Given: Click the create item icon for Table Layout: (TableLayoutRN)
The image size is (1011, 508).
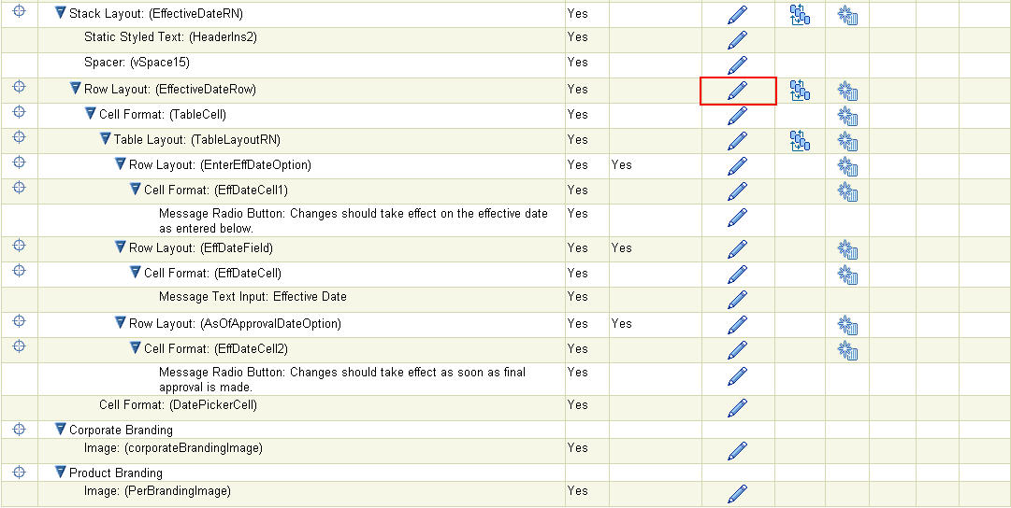Looking at the screenshot, I should [x=847, y=141].
